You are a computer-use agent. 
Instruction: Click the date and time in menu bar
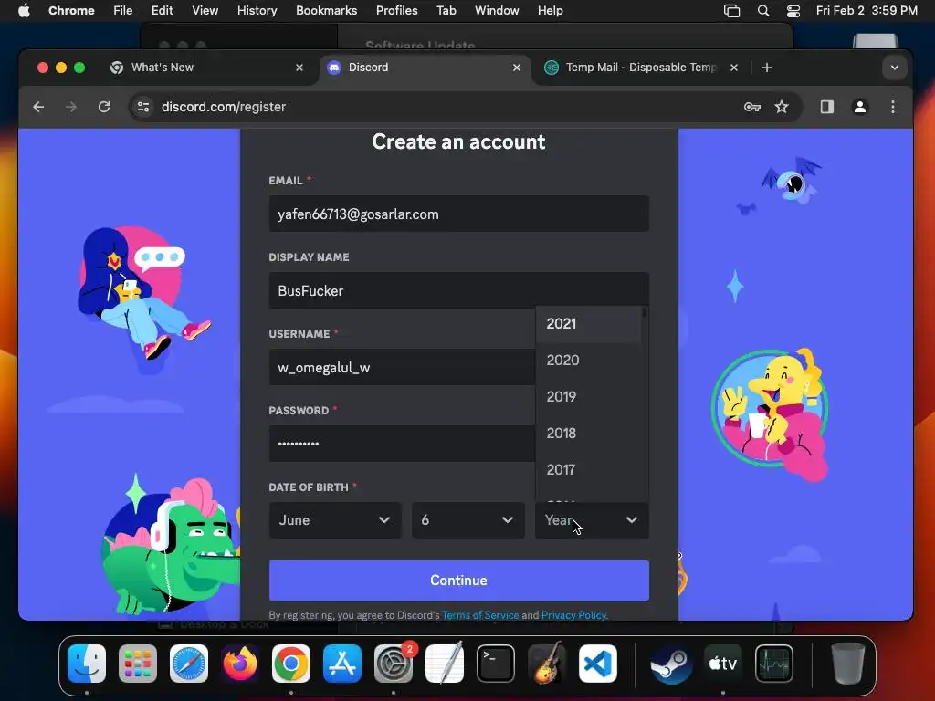(867, 11)
